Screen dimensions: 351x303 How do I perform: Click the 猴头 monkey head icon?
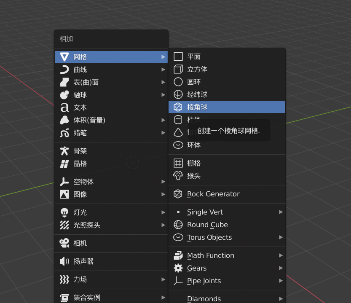(178, 176)
